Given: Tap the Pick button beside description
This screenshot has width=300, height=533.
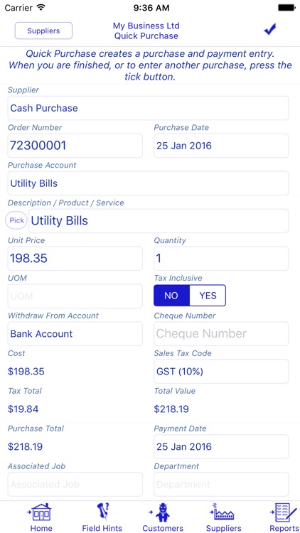Looking at the screenshot, I should pyautogui.click(x=16, y=220).
